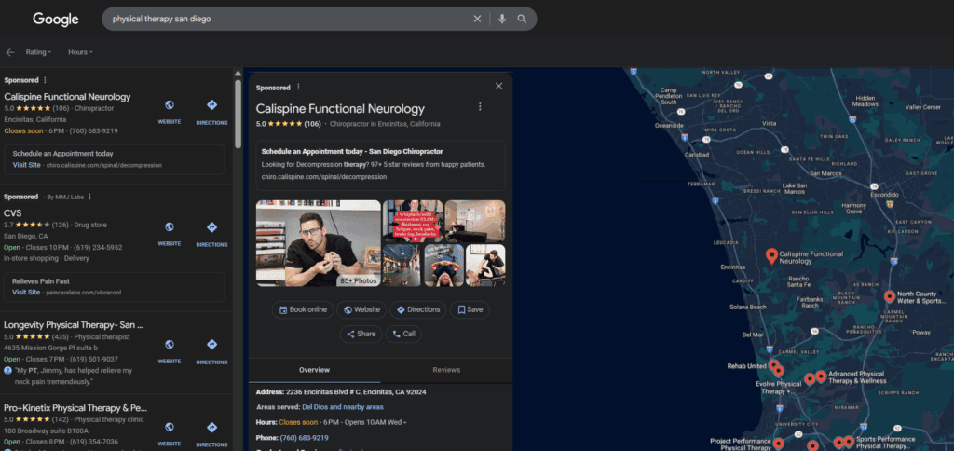Open more options beside Calispine title
954x451 pixels.
pos(480,106)
